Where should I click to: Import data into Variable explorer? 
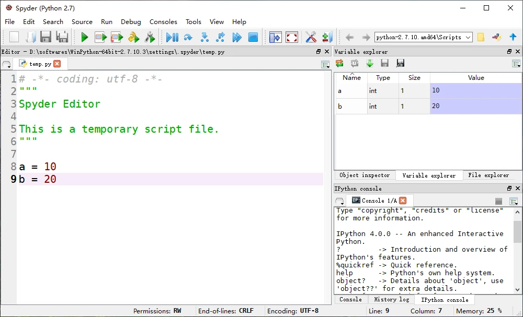[x=370, y=63]
